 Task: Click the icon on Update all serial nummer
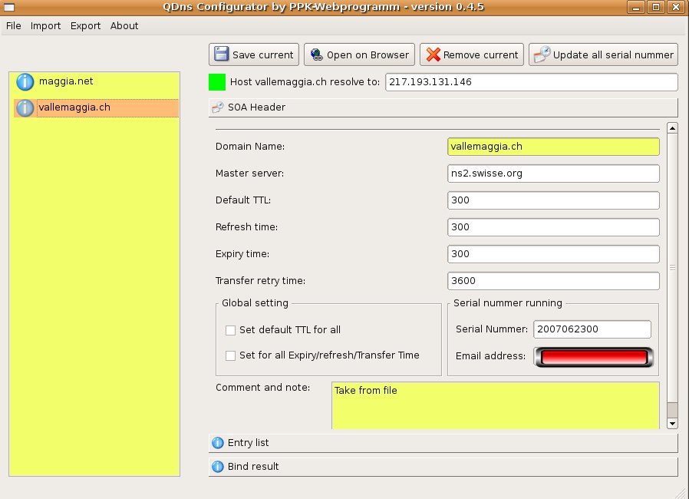(542, 55)
